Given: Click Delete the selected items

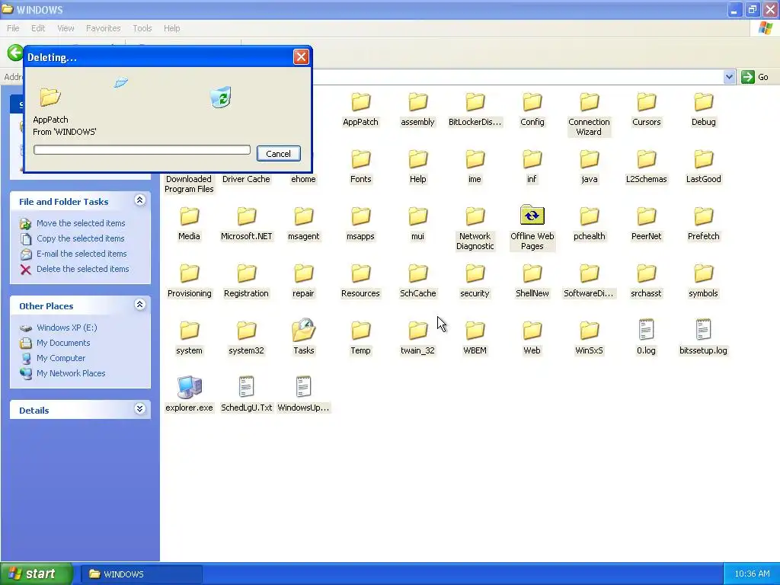Looking at the screenshot, I should click(x=82, y=269).
